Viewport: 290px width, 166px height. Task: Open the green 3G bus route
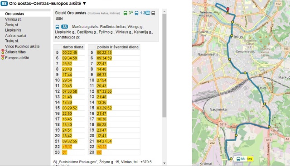click(x=131, y=13)
